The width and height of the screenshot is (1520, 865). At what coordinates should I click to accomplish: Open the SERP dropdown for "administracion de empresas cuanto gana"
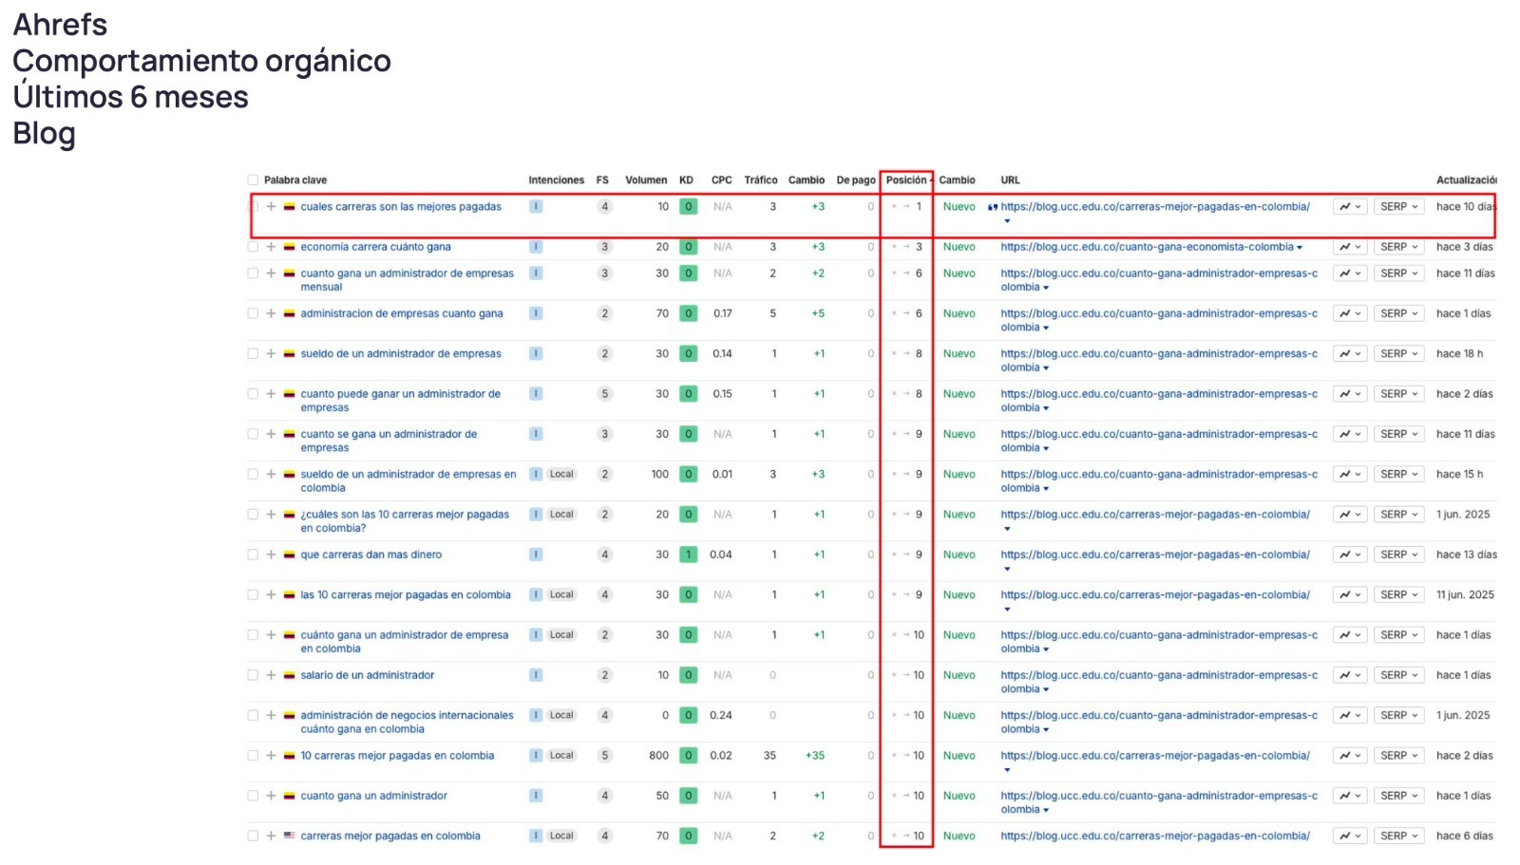pos(1398,313)
